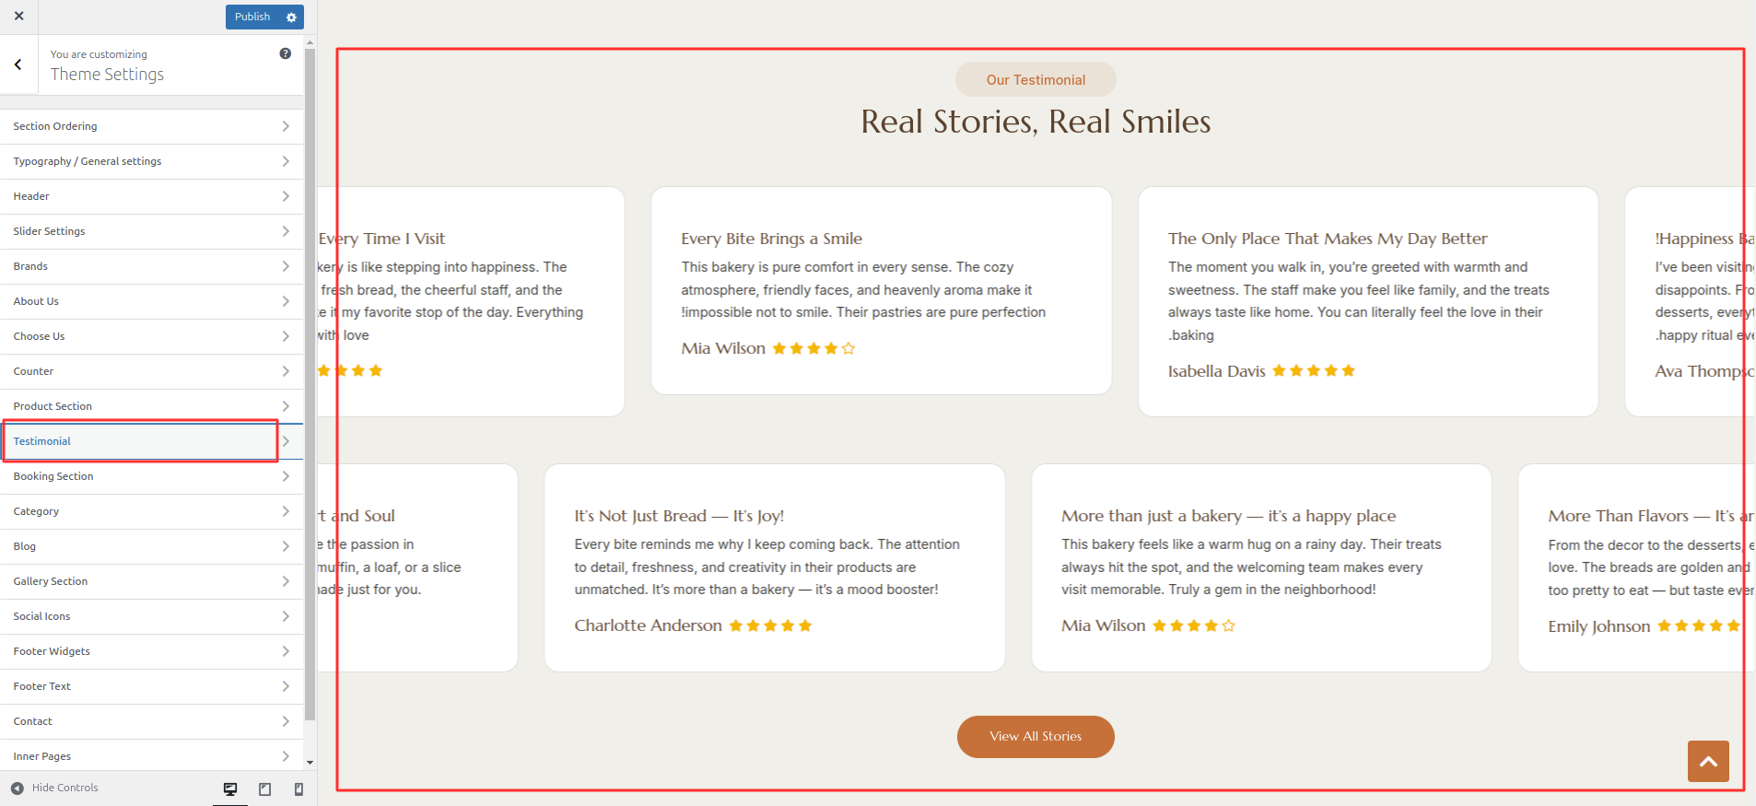Open publish settings via the gear icon
The height and width of the screenshot is (806, 1756).
coord(291,17)
